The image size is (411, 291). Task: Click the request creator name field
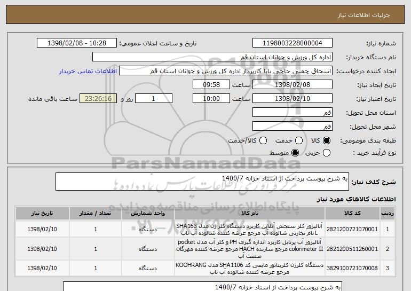coord(226,71)
